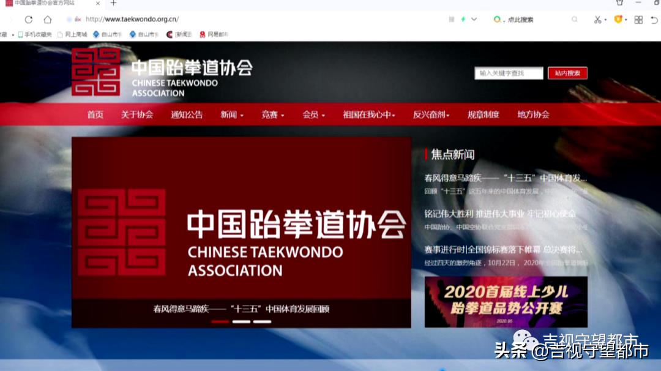Focus the address bar showing www.taekwondo.org.cn
Viewport: 661px width, 371px height.
[132, 20]
